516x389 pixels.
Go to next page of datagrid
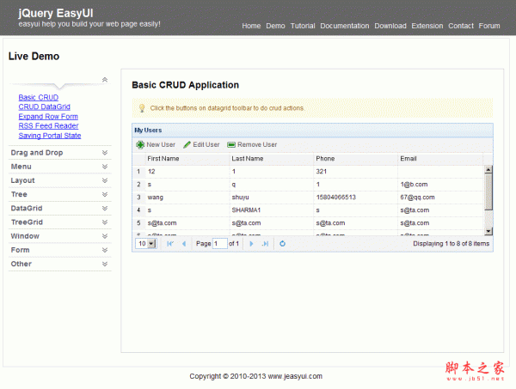point(251,244)
